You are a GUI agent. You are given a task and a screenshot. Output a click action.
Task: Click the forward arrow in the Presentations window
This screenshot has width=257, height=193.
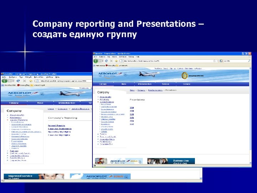click(x=100, y=61)
